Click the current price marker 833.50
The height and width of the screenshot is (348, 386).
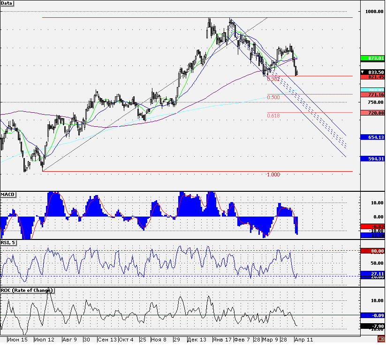(372, 72)
